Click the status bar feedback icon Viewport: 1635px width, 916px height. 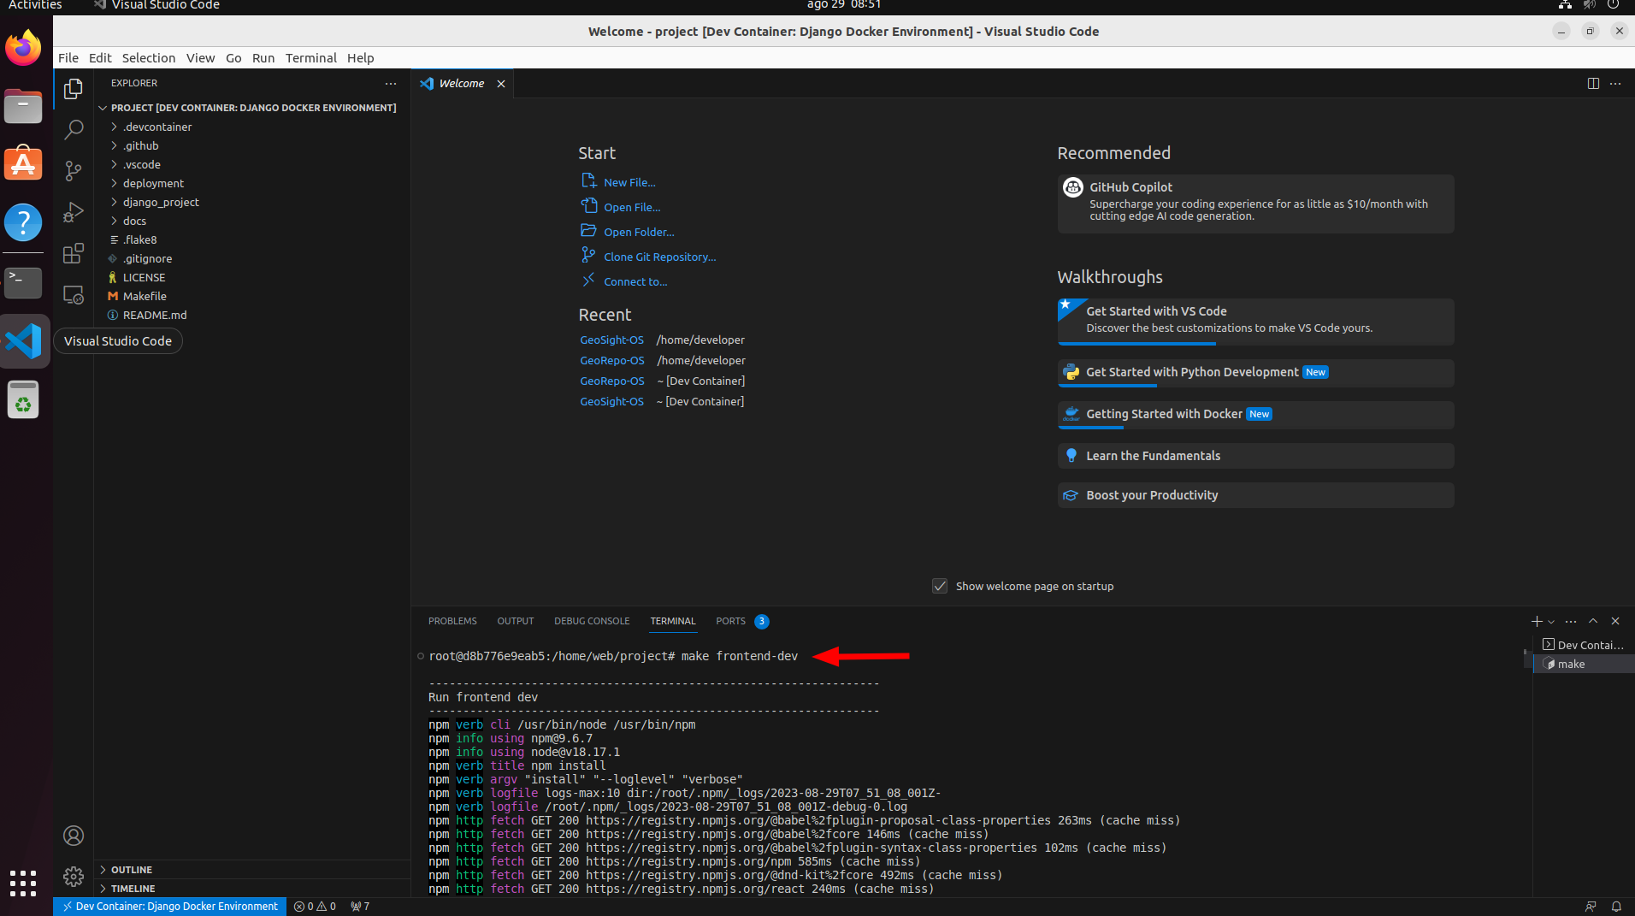click(1591, 907)
